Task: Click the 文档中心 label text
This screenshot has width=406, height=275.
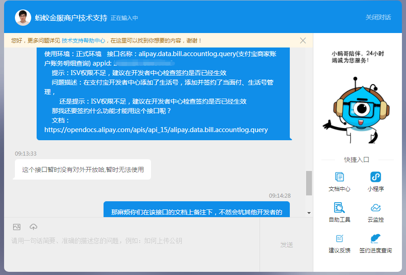Action: click(x=339, y=189)
